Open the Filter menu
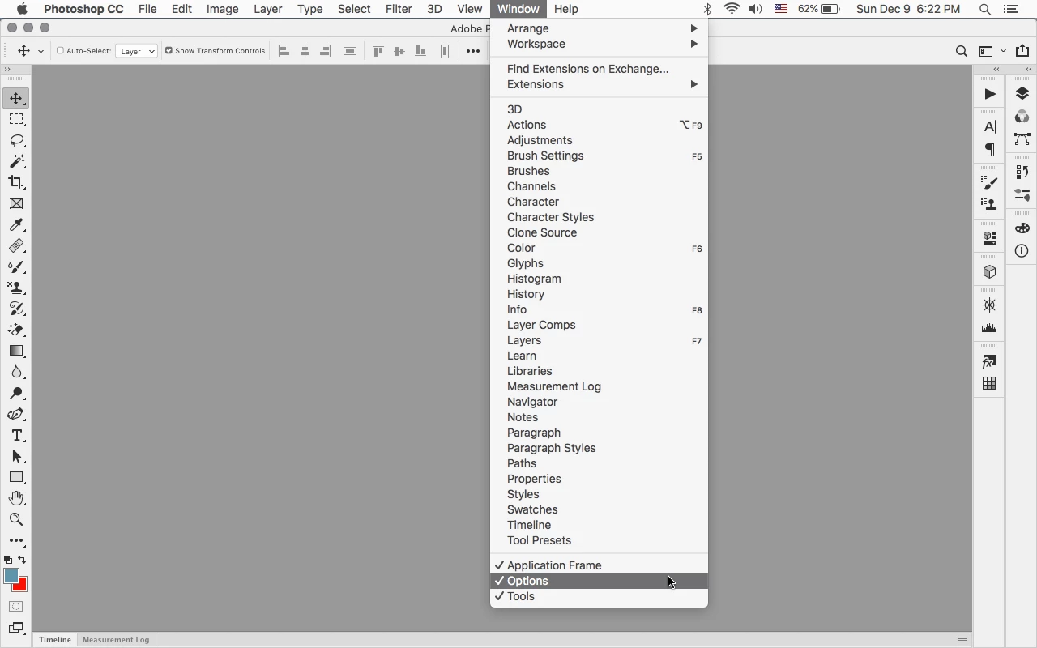 pos(399,9)
